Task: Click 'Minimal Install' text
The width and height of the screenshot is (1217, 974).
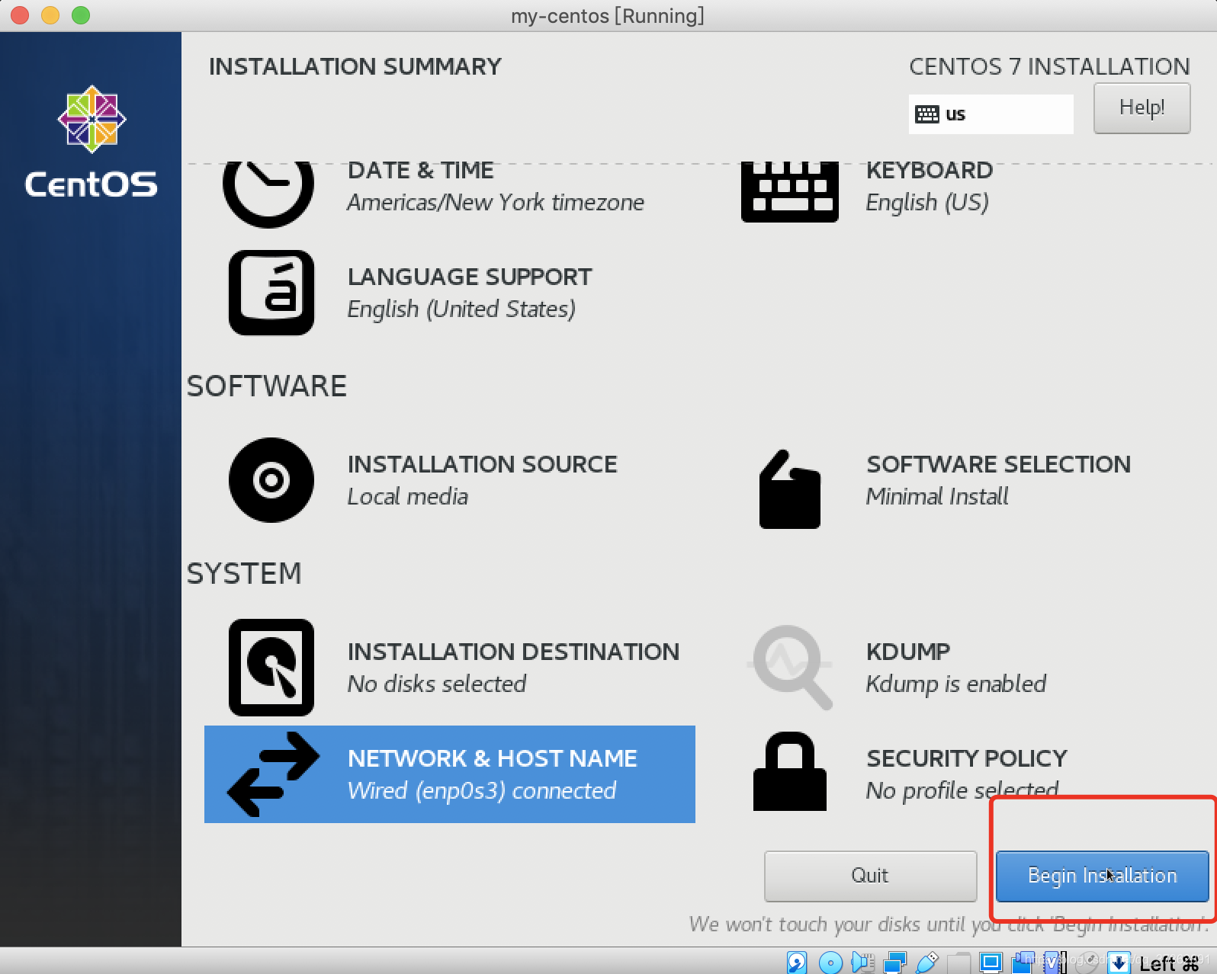Action: tap(937, 497)
